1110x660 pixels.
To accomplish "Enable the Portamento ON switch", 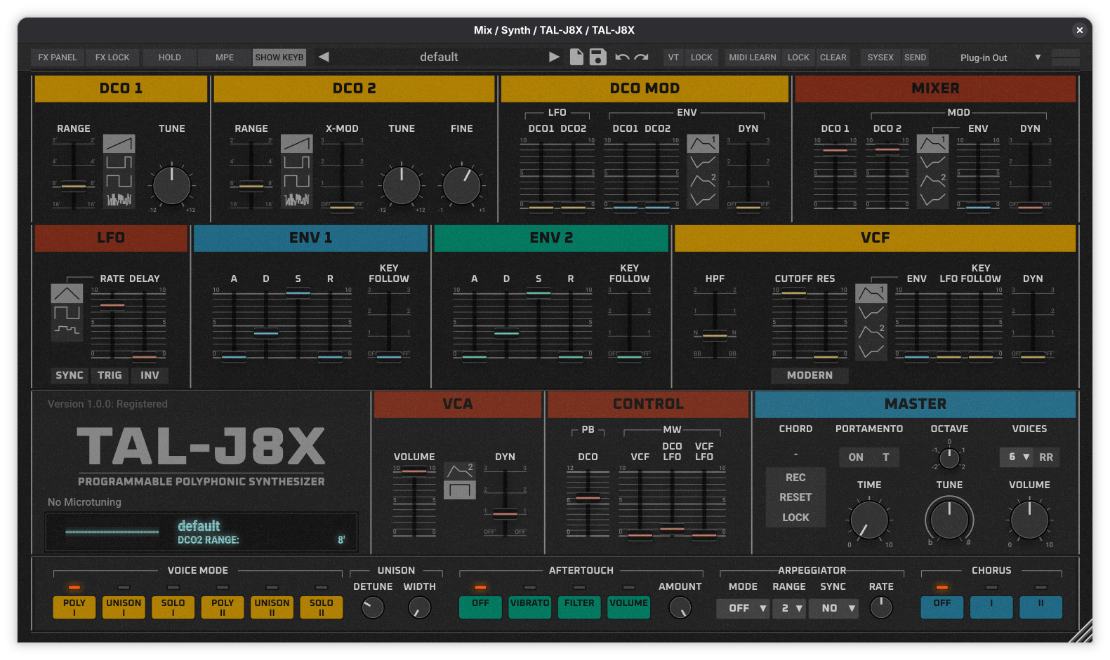I will point(856,457).
